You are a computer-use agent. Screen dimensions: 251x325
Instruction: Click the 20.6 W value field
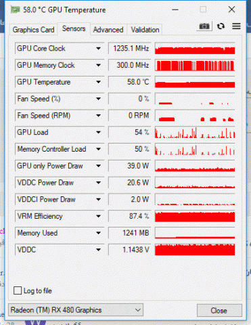[x=129, y=183]
